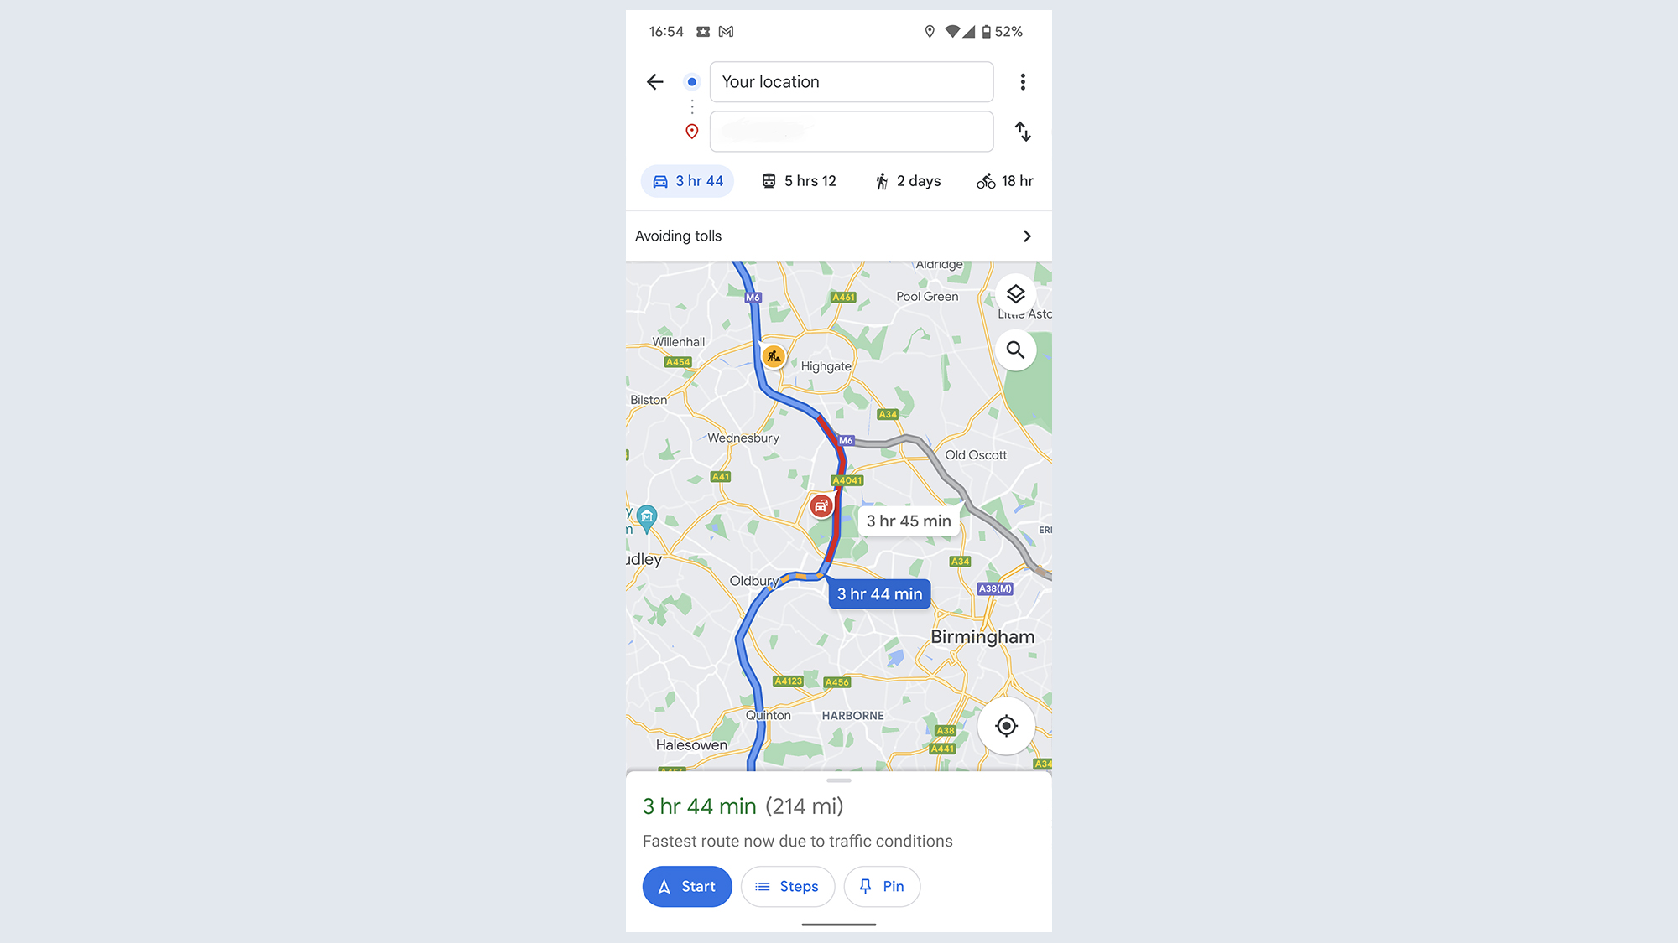Image resolution: width=1678 pixels, height=943 pixels.
Task: Select the 3 hr 44 min fastest route
Action: click(x=879, y=594)
